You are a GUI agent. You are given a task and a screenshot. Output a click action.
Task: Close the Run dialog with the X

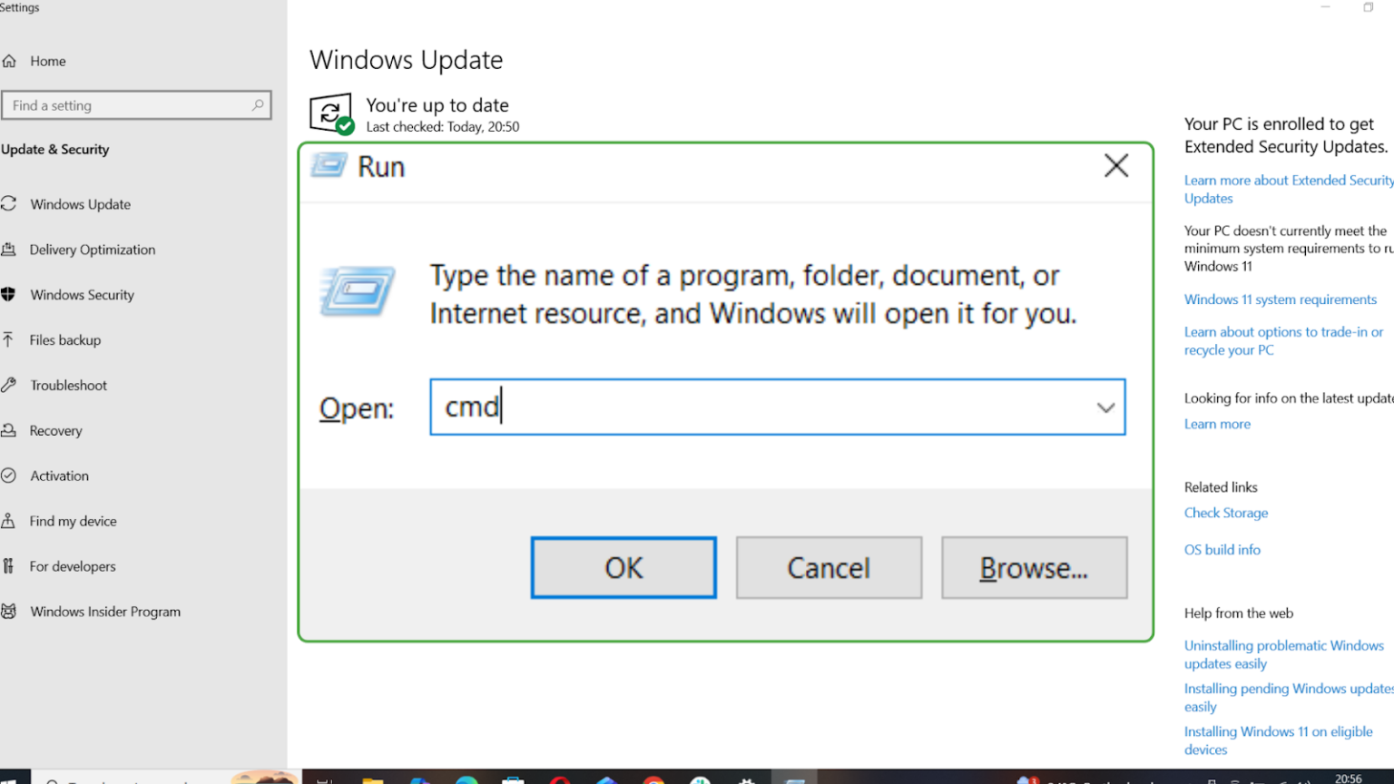click(x=1116, y=165)
